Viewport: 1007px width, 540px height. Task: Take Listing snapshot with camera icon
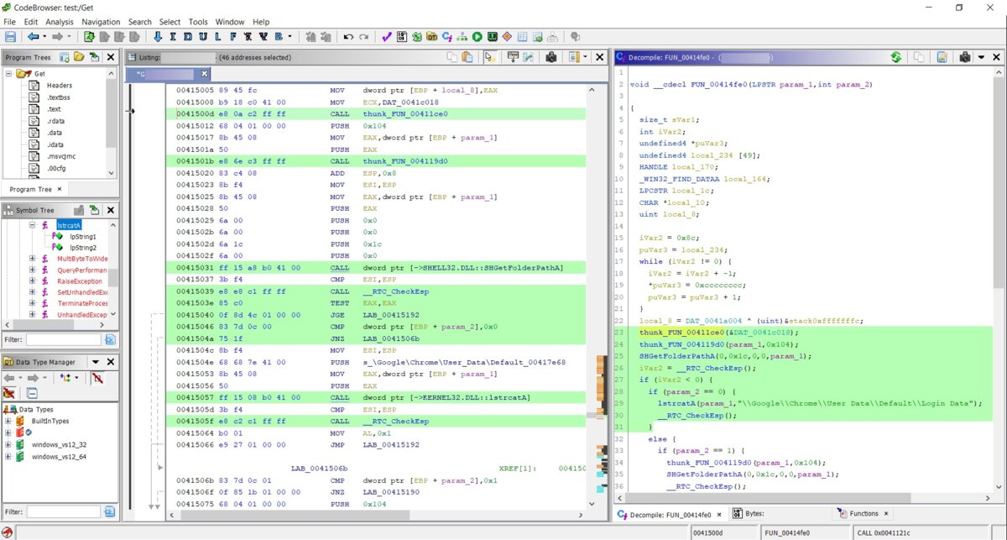(x=552, y=57)
